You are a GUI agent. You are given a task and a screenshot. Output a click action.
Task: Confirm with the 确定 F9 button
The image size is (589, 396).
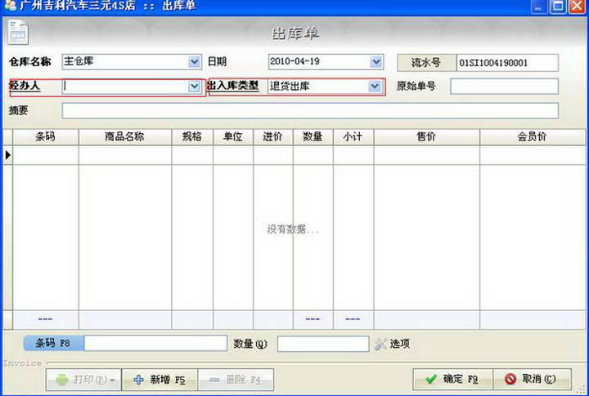(452, 379)
